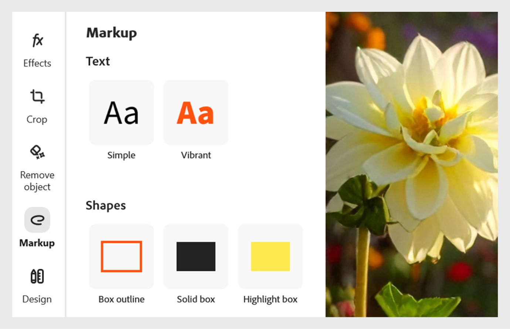Add a Box outline shape
Viewport: 510px width, 329px height.
(x=121, y=256)
